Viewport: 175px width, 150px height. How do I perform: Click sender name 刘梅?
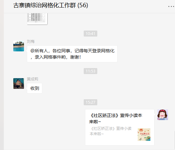click(x=31, y=42)
